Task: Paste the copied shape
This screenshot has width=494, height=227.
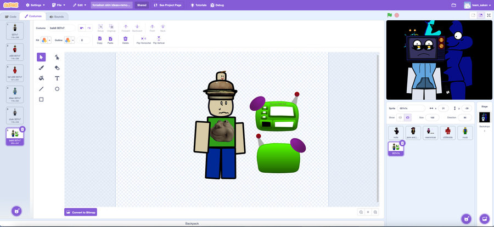Action: [110, 40]
